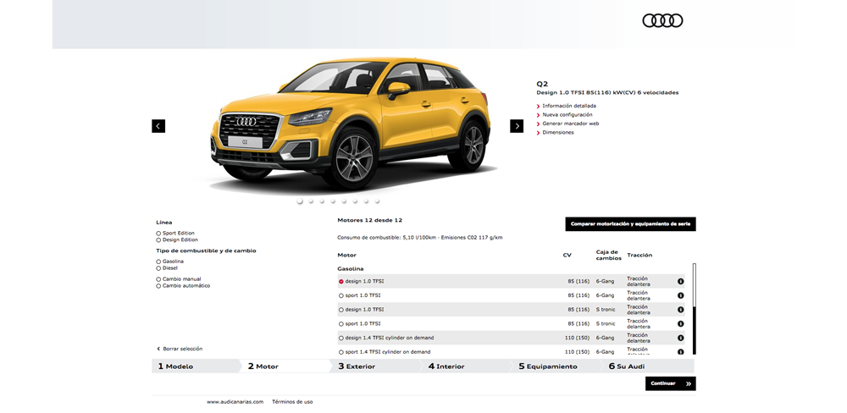Open info icon for design 1.4 TFSI engine
847x413 pixels.
tap(680, 338)
